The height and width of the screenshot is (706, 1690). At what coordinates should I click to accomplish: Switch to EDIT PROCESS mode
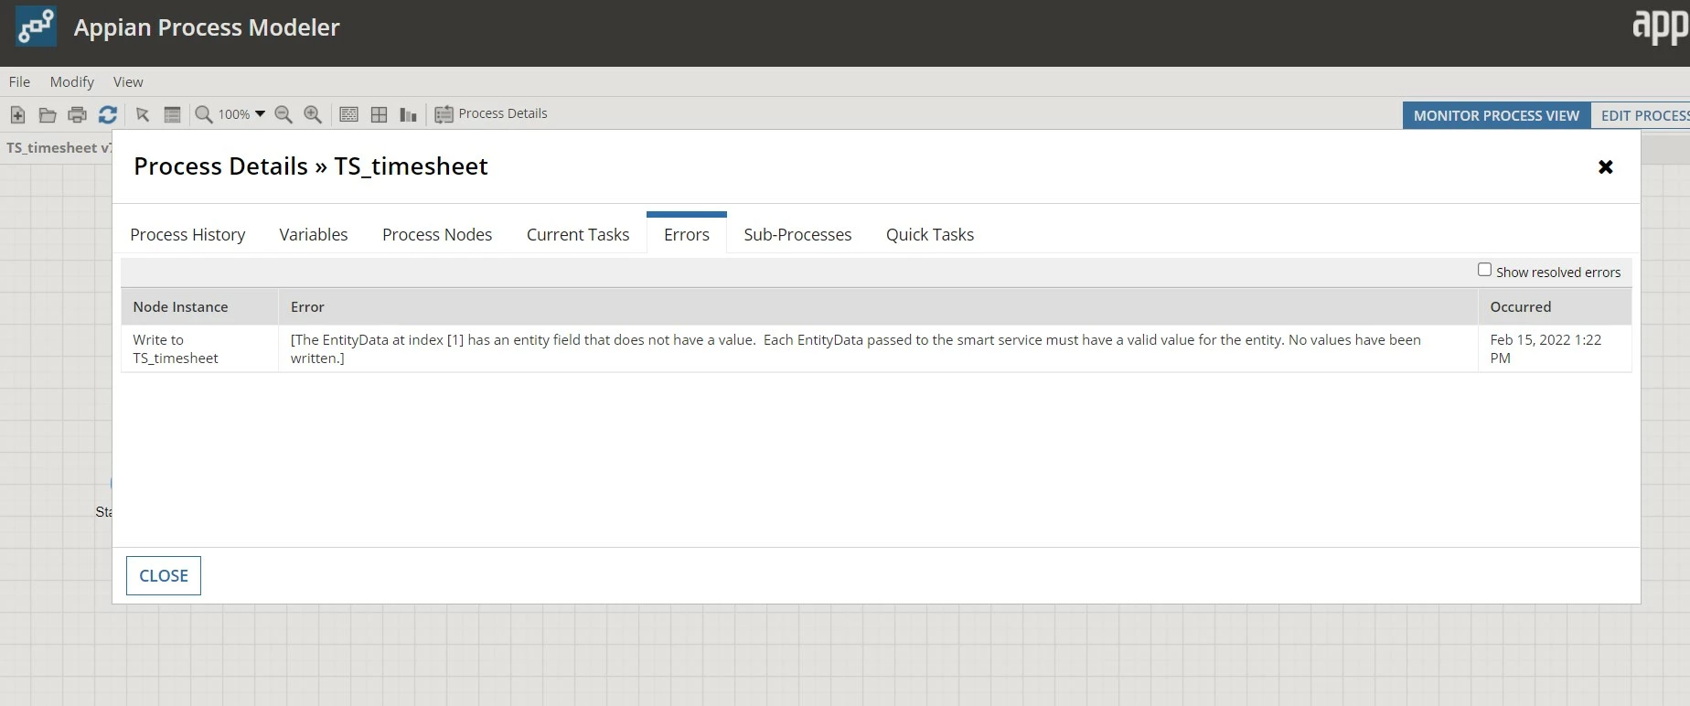click(x=1641, y=115)
